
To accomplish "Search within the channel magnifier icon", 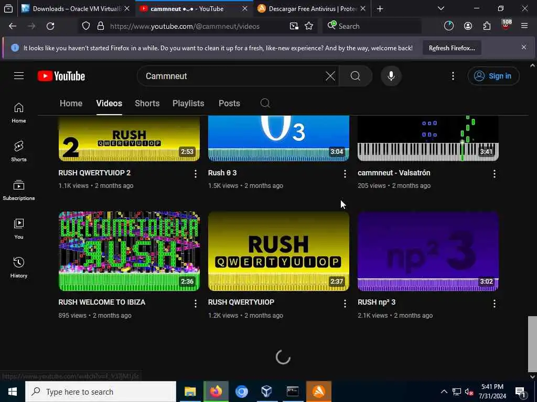I will pyautogui.click(x=265, y=103).
